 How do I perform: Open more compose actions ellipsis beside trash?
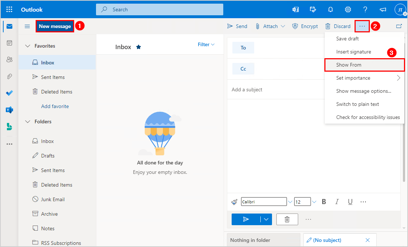(308, 219)
